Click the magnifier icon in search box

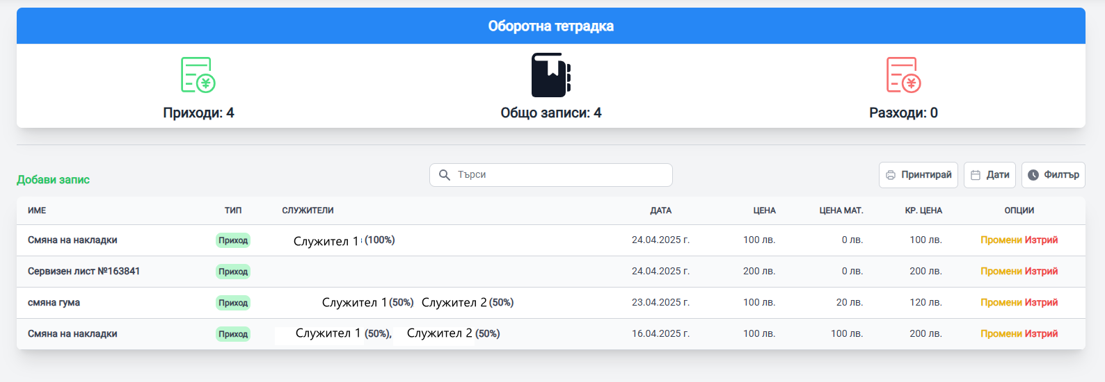(445, 175)
